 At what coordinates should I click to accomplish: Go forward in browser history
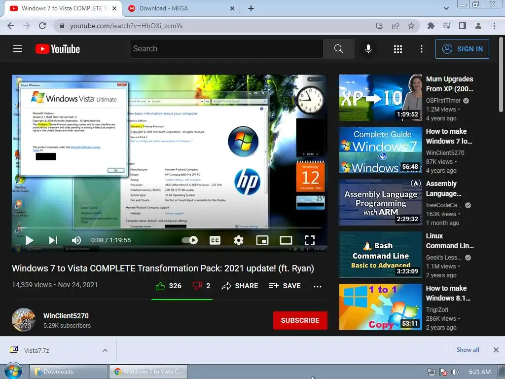[x=27, y=26]
